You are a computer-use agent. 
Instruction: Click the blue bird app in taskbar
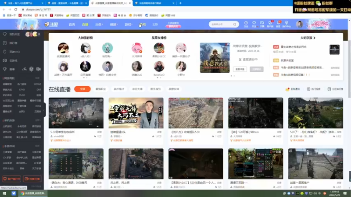(x=14, y=193)
